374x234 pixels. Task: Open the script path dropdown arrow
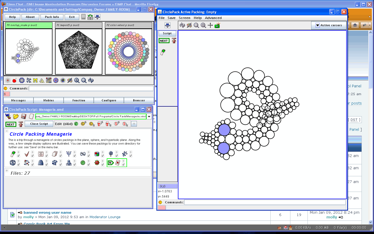149,116
